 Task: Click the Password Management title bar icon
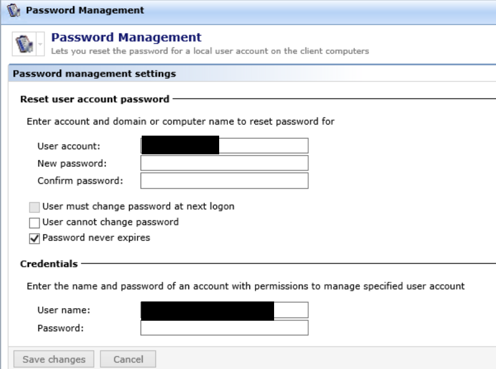[x=16, y=11]
